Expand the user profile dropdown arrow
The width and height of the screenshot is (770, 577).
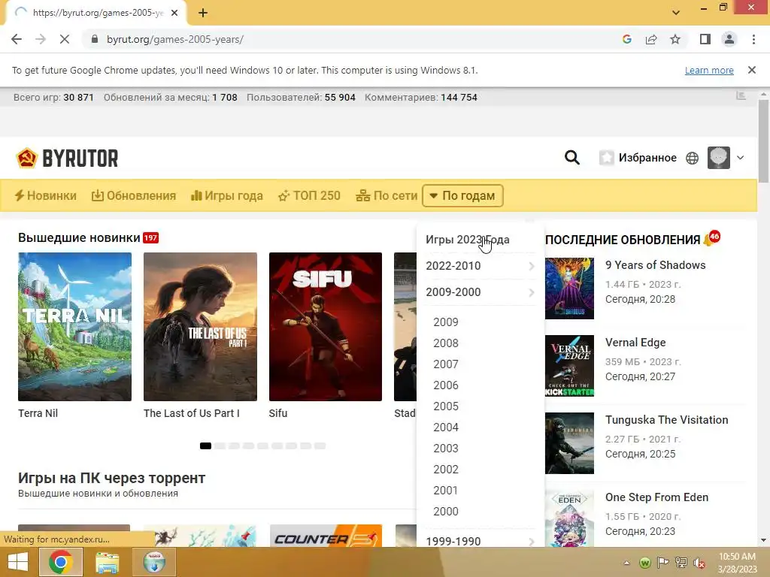tap(740, 158)
